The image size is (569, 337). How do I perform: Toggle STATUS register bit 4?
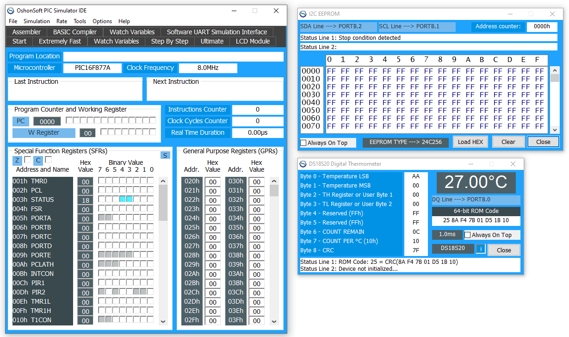[x=122, y=199]
